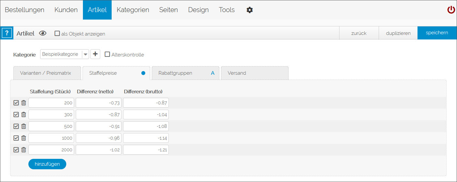Check the Alterskontrolle checkbox

[107, 54]
